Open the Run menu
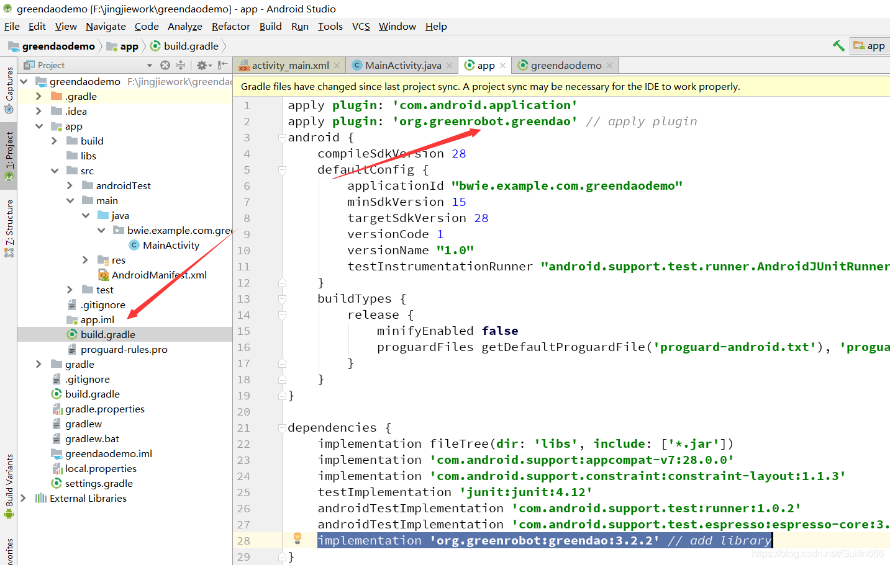This screenshot has width=890, height=565. (300, 26)
